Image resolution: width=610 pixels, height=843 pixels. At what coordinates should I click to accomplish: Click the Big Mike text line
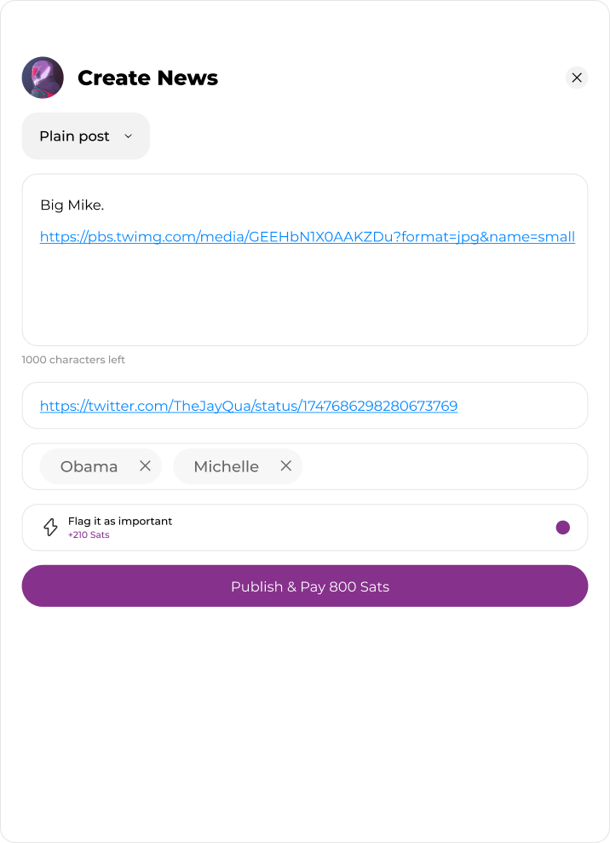point(72,205)
